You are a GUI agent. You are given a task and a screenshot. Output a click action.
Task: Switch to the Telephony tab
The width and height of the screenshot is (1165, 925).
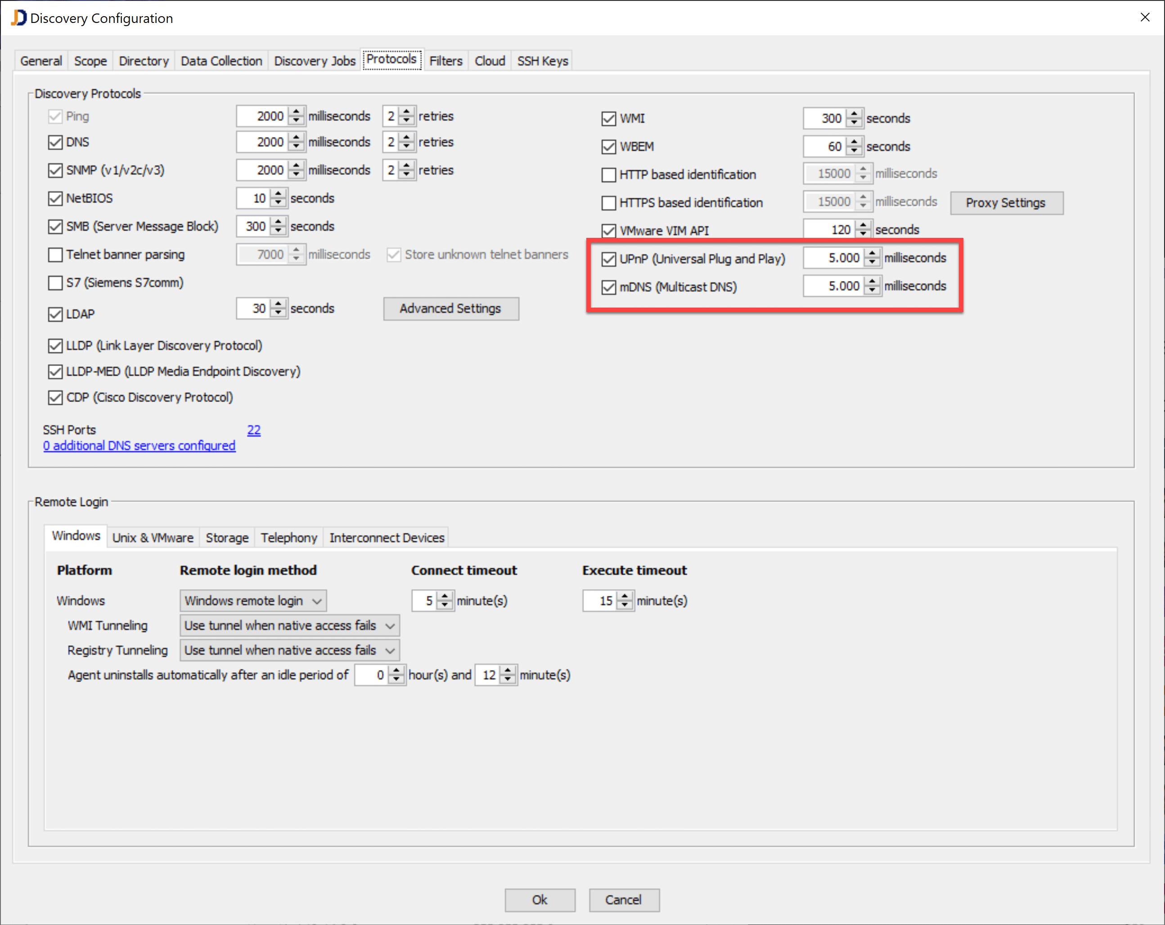(288, 537)
